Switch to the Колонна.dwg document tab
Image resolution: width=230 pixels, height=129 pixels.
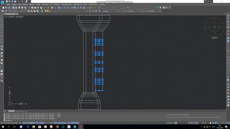tap(10, 14)
